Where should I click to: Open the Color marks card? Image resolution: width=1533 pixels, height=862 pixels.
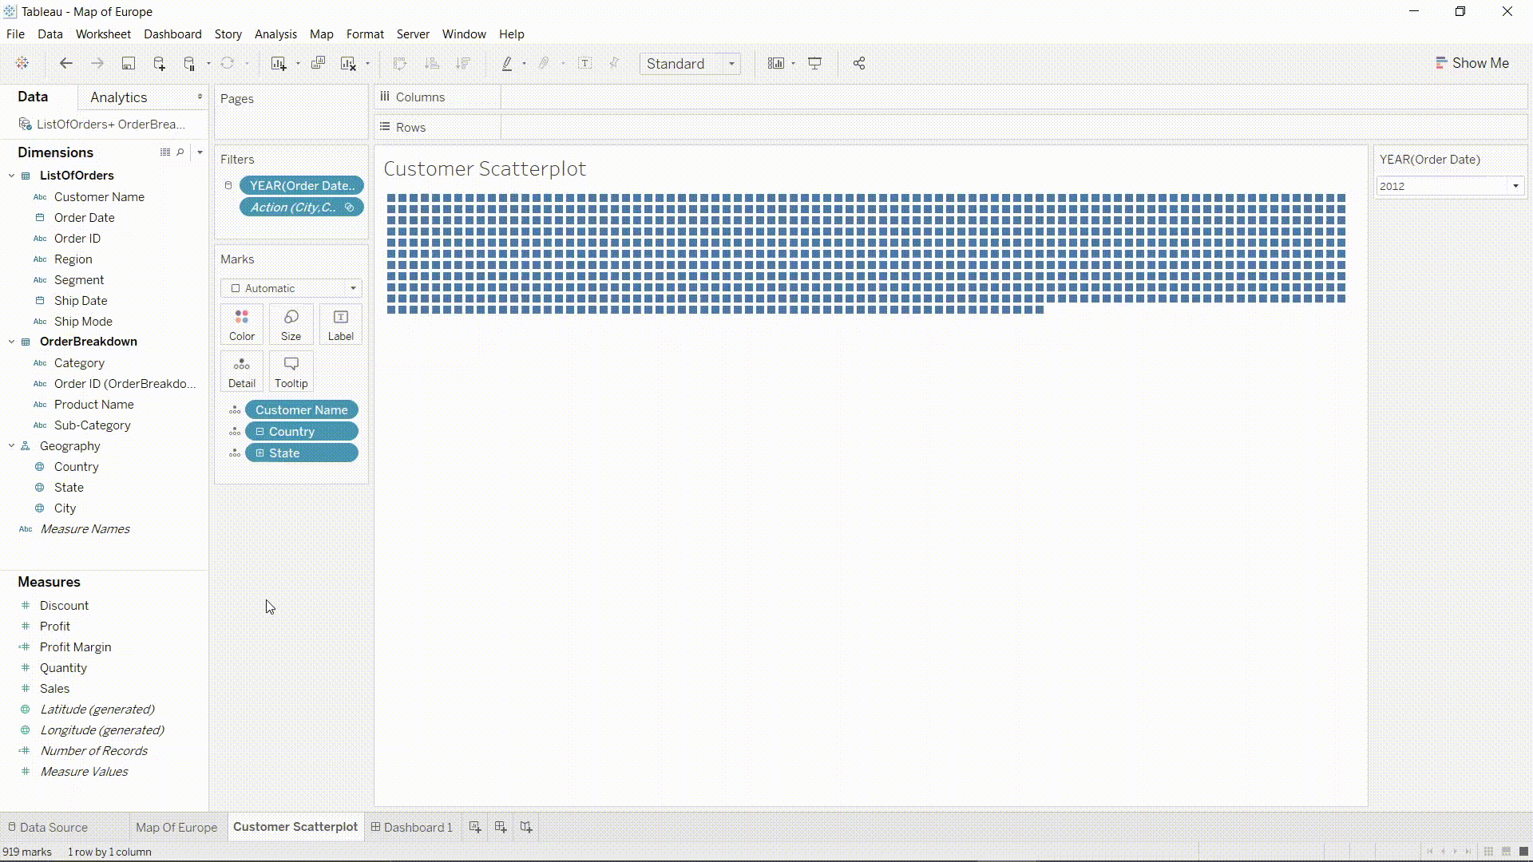coord(242,324)
